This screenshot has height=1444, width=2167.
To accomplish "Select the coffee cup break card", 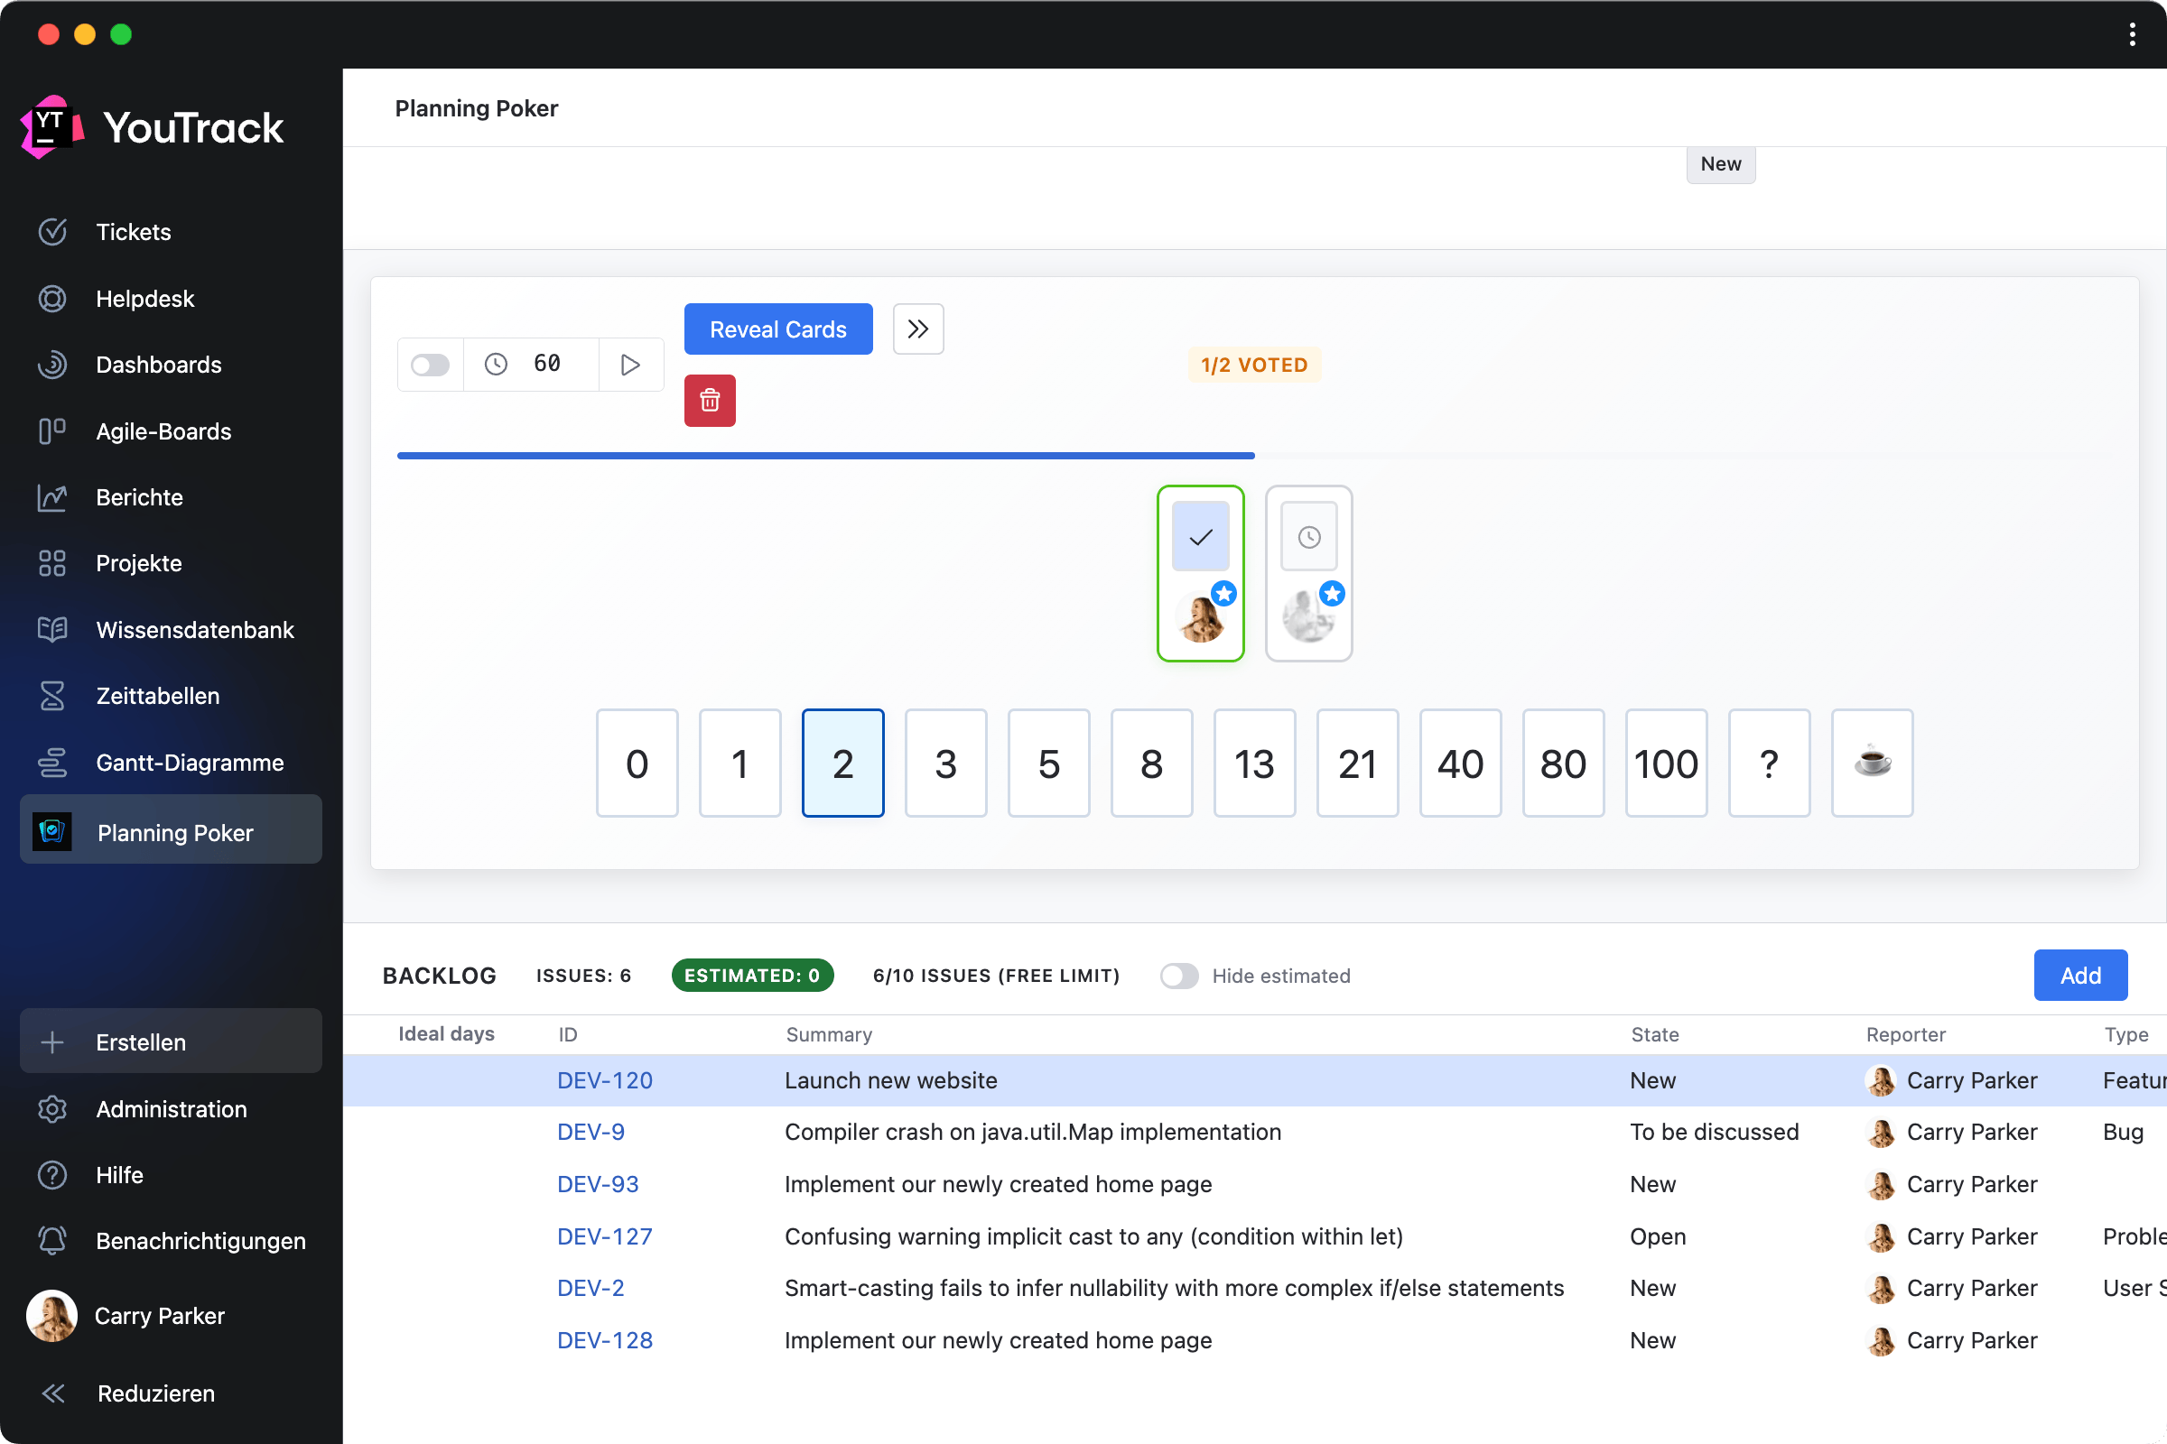I will click(1871, 763).
